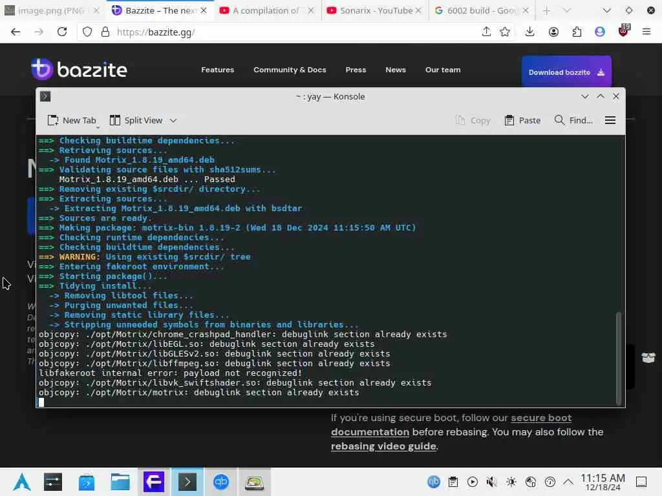Screen dimensions: 662x496
Task: Click Split View in Konsole toolbar
Action: [136, 121]
